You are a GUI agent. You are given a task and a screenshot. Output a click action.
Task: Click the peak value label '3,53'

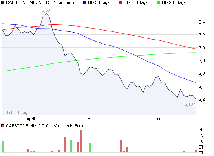point(46,10)
